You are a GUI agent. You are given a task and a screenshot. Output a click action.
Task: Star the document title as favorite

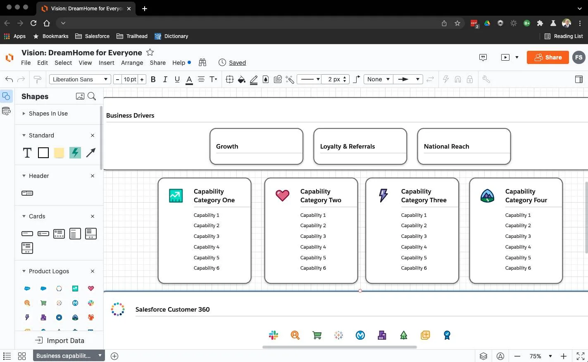(x=150, y=52)
